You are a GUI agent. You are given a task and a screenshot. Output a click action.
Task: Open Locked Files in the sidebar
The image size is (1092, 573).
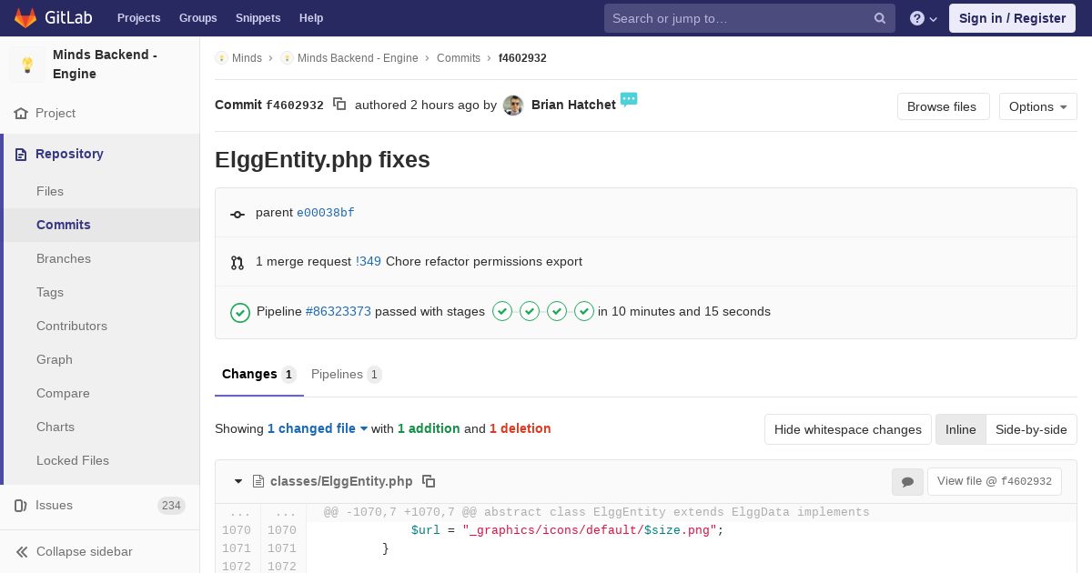pos(73,460)
